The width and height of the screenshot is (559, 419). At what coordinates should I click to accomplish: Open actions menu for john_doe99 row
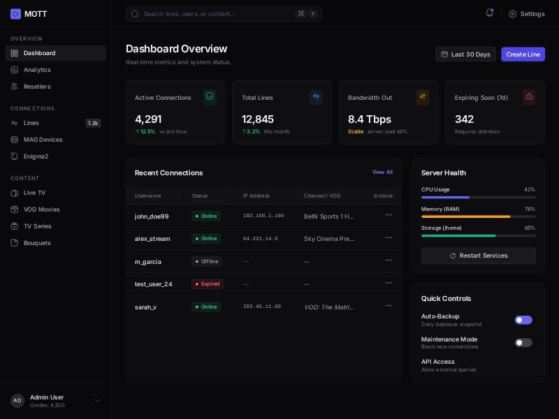pos(389,215)
